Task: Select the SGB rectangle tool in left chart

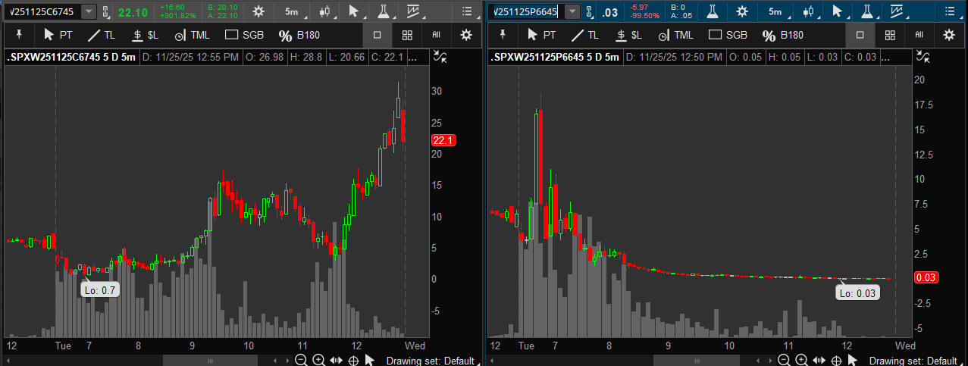Action: (x=243, y=35)
